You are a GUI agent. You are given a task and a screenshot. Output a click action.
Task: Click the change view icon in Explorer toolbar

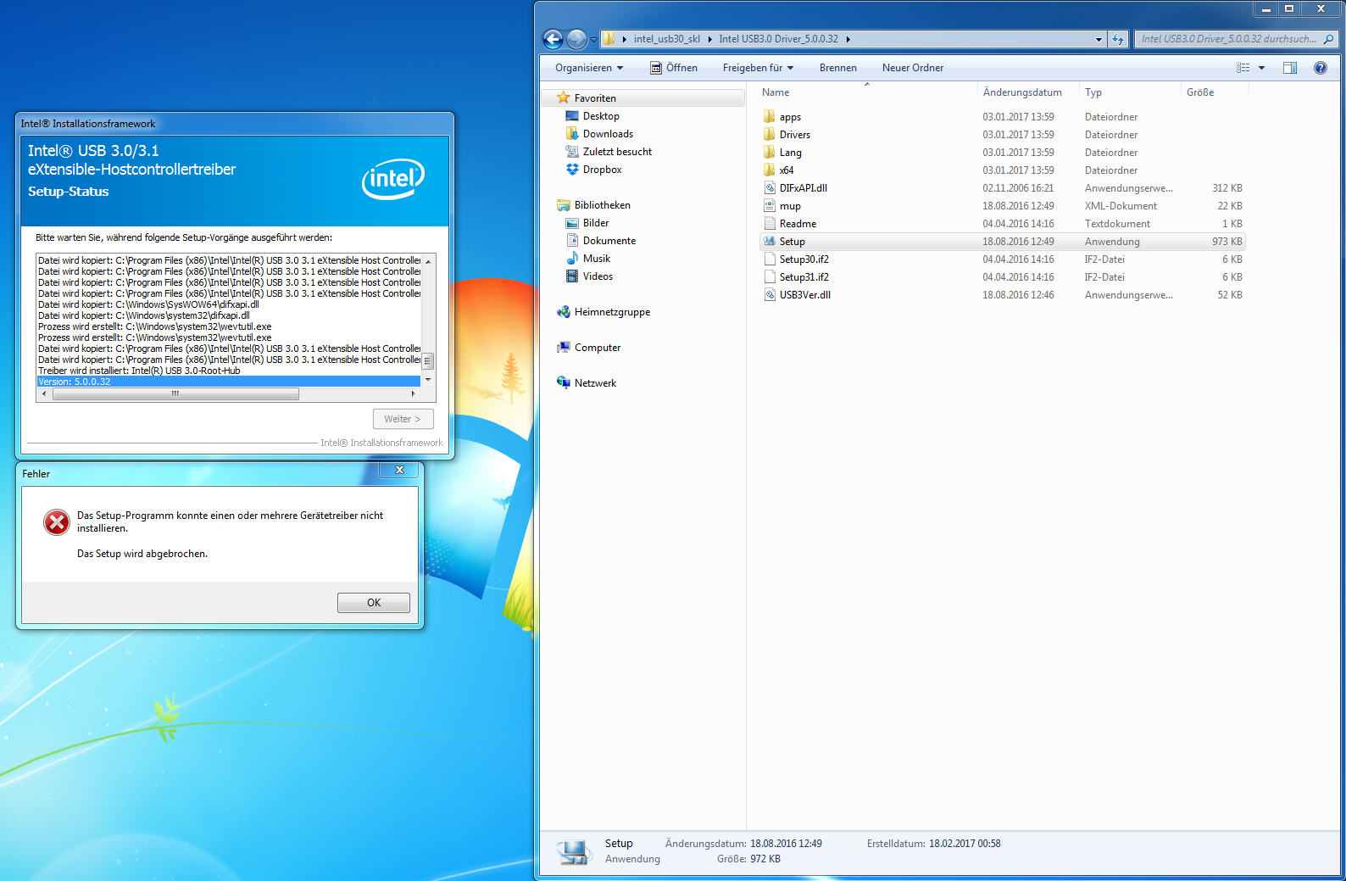pos(1243,68)
